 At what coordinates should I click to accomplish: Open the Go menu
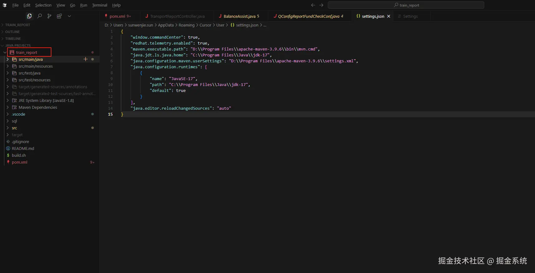[73, 5]
